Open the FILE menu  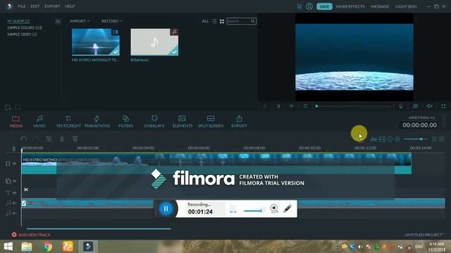point(22,6)
